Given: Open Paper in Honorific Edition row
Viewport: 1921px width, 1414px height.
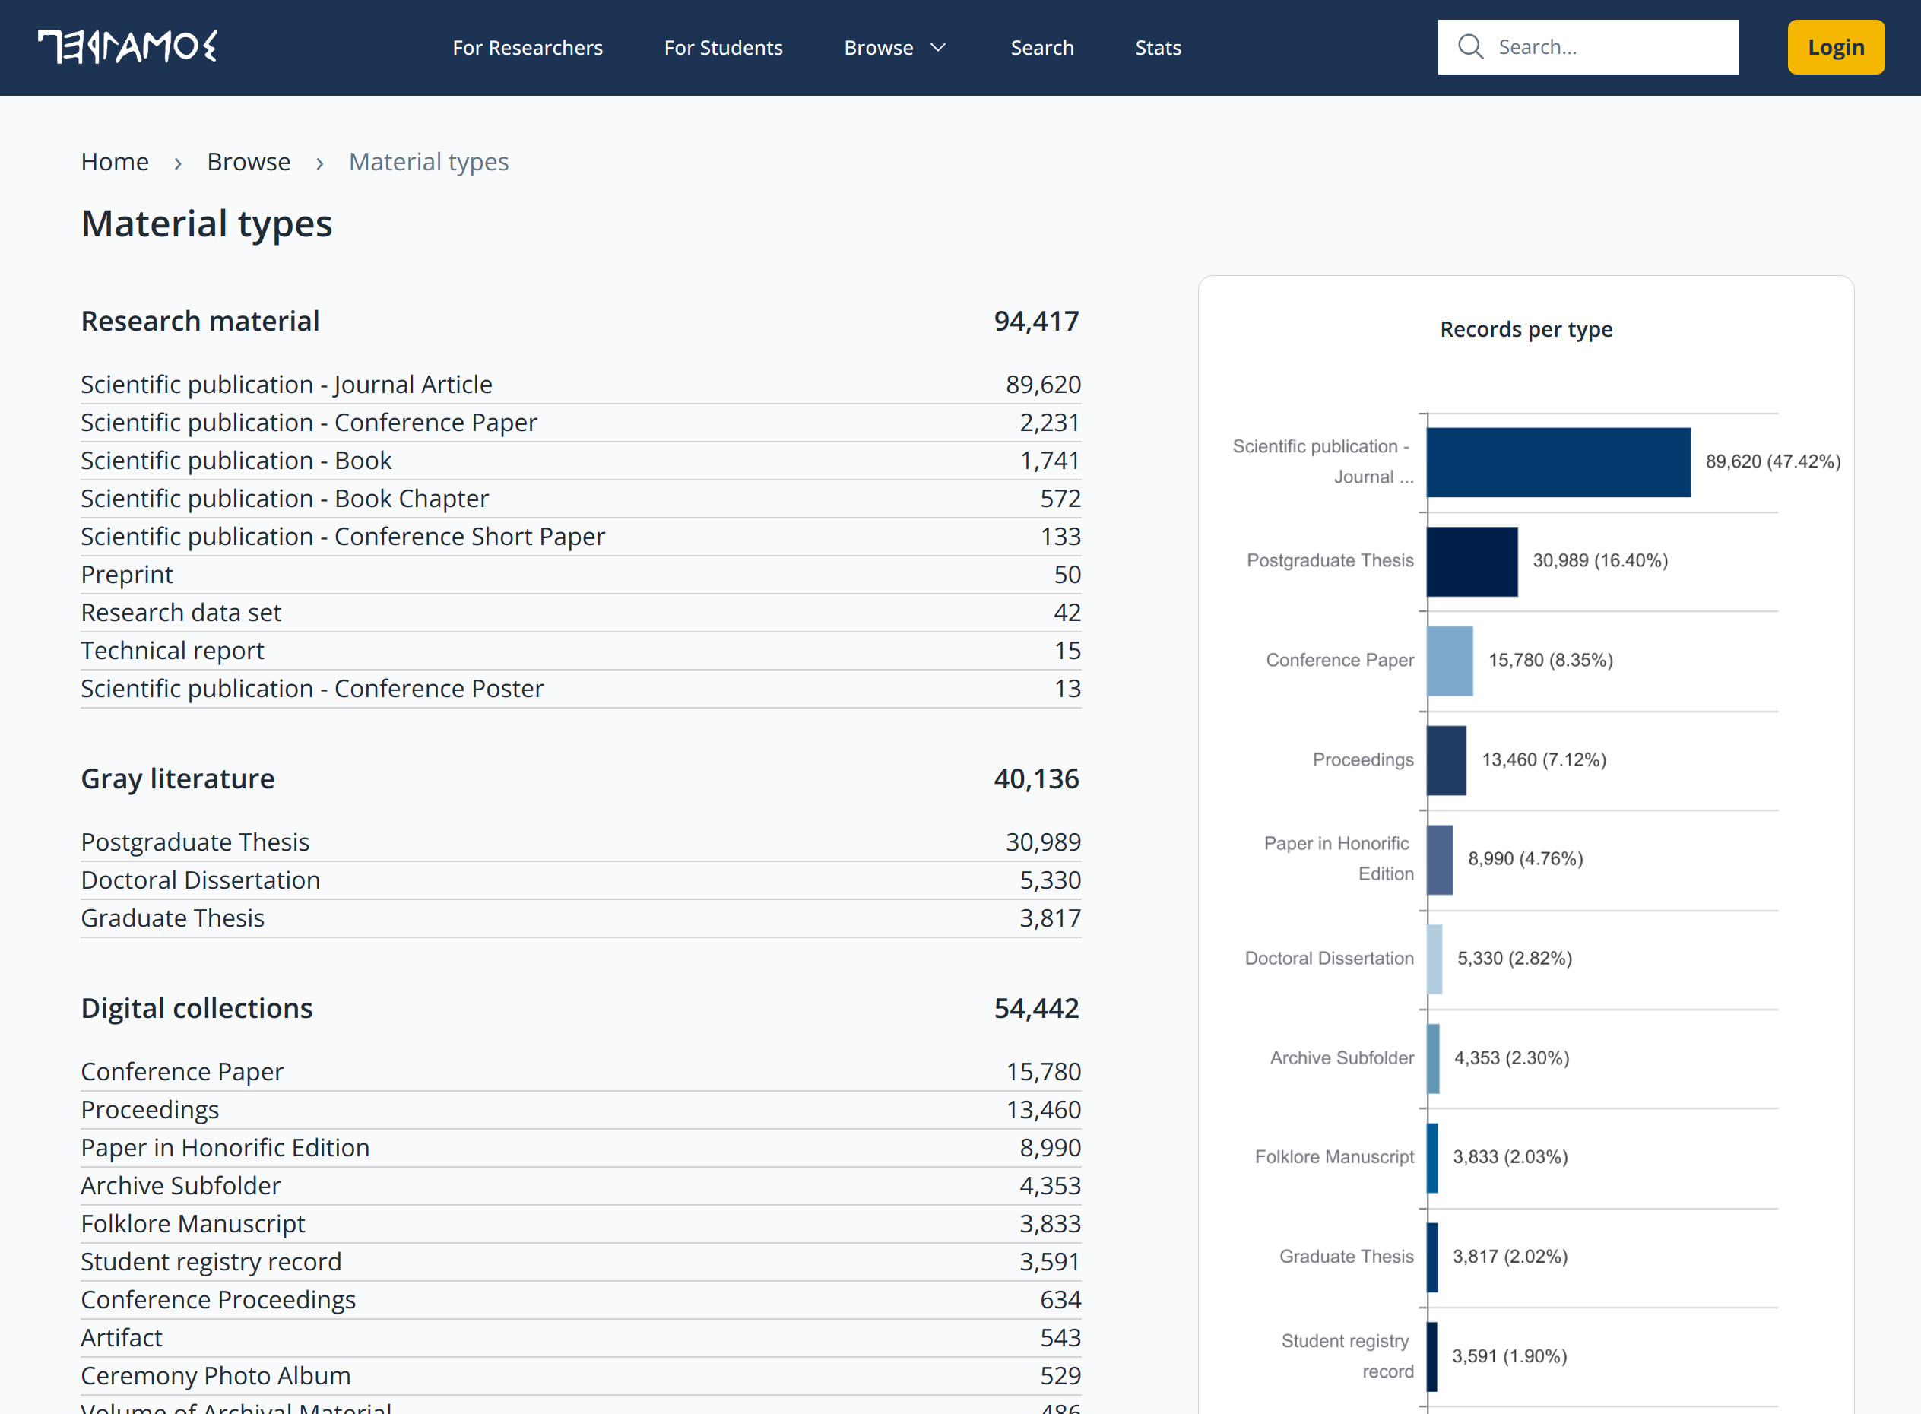Looking at the screenshot, I should [580, 1148].
